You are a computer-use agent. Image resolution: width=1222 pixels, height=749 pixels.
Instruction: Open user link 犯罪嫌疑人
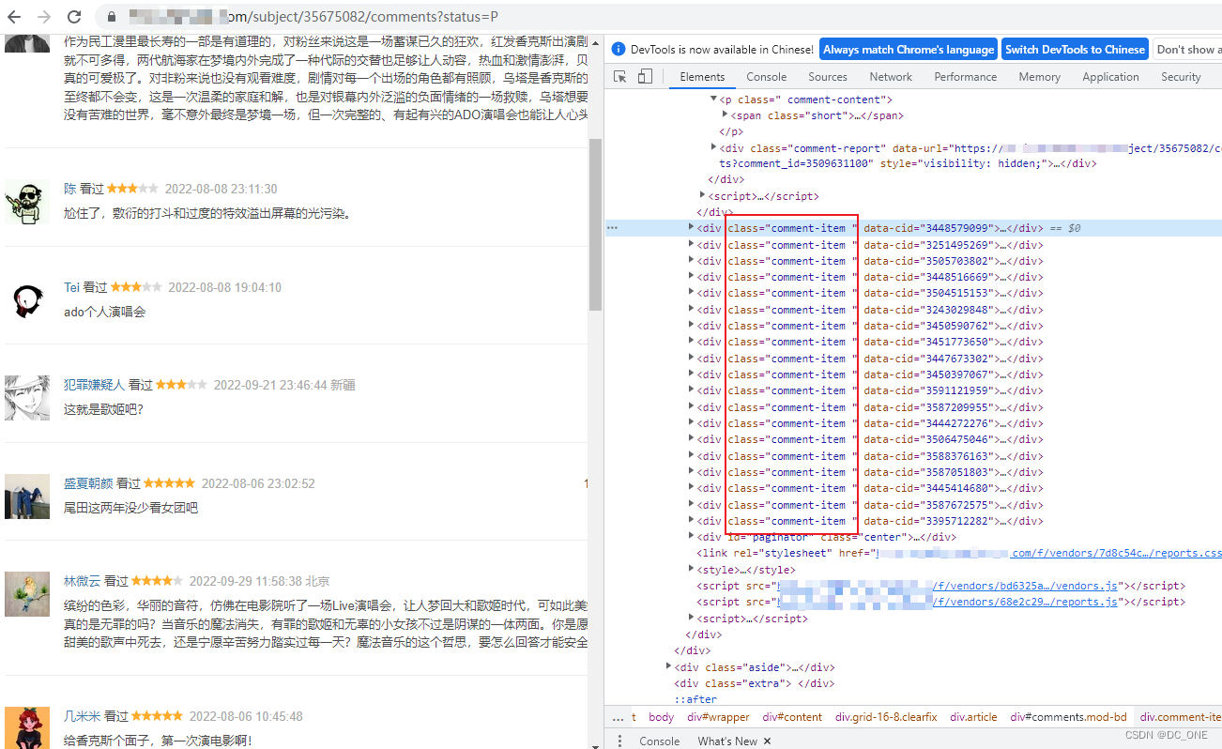coord(94,385)
